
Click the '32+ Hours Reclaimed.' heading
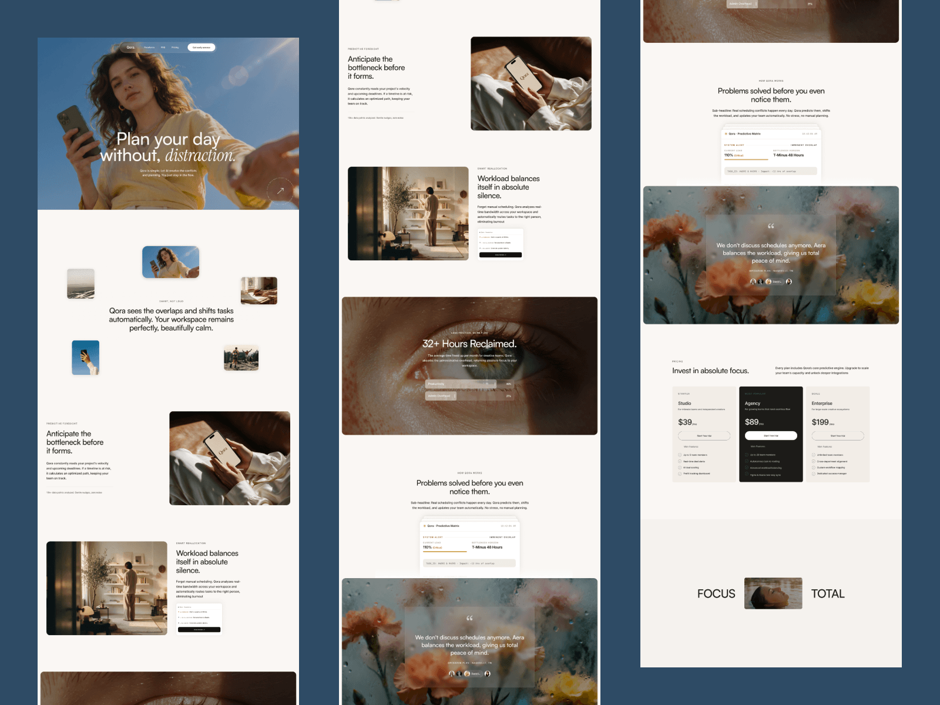[469, 344]
